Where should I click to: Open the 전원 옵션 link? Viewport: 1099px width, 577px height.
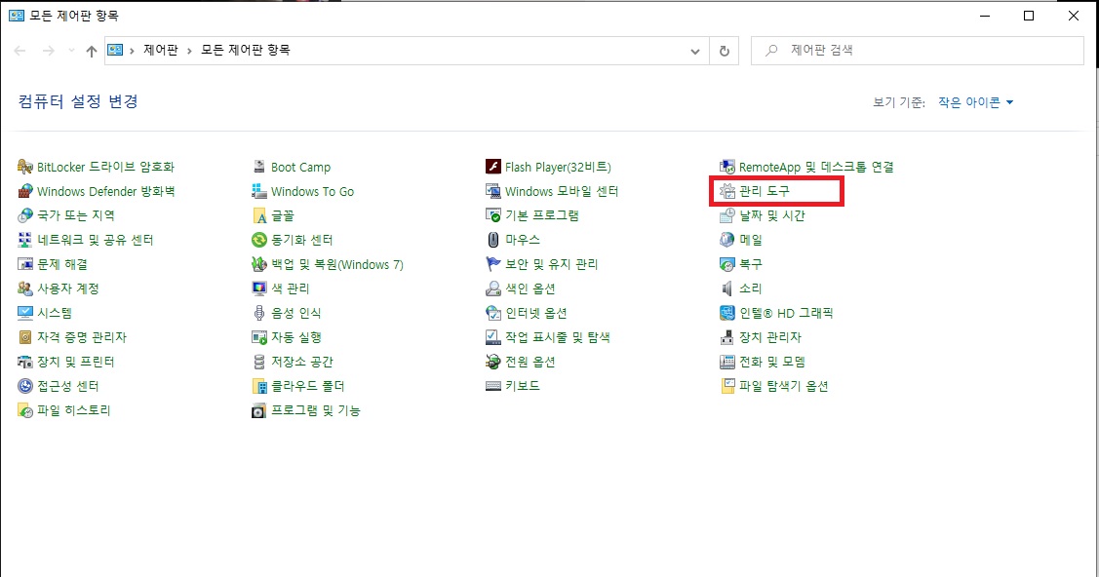tap(530, 362)
